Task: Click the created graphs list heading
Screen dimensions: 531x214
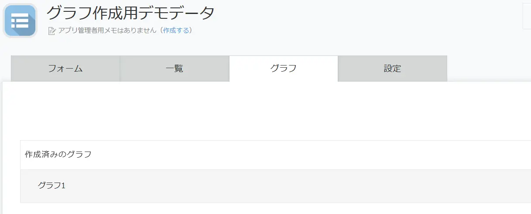Action: (58, 154)
